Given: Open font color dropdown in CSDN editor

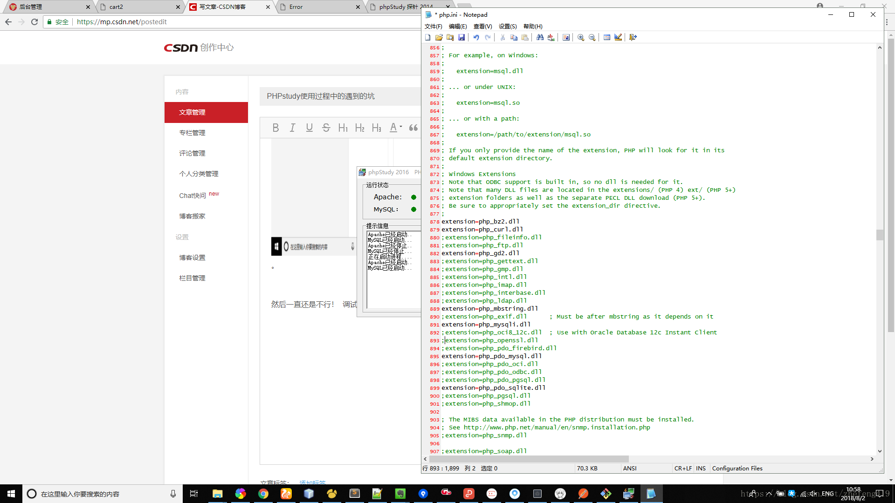Looking at the screenshot, I should click(x=395, y=128).
